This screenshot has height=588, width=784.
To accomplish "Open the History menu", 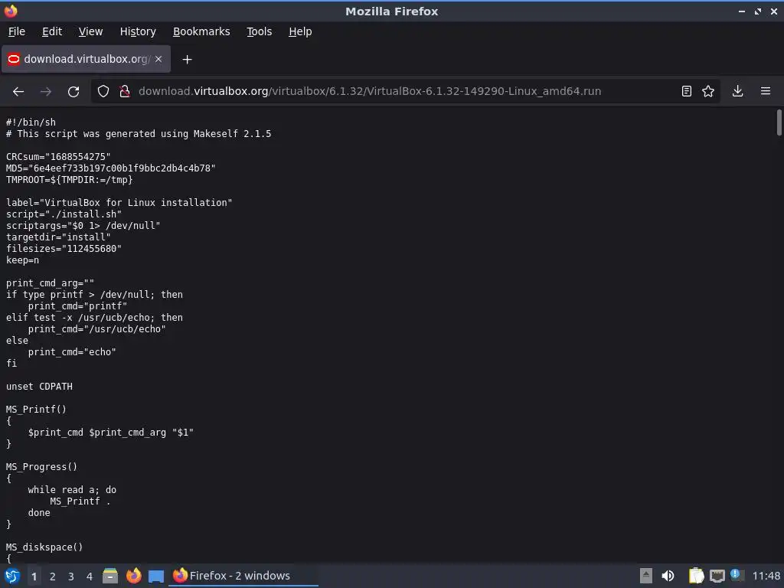I will pyautogui.click(x=138, y=31).
